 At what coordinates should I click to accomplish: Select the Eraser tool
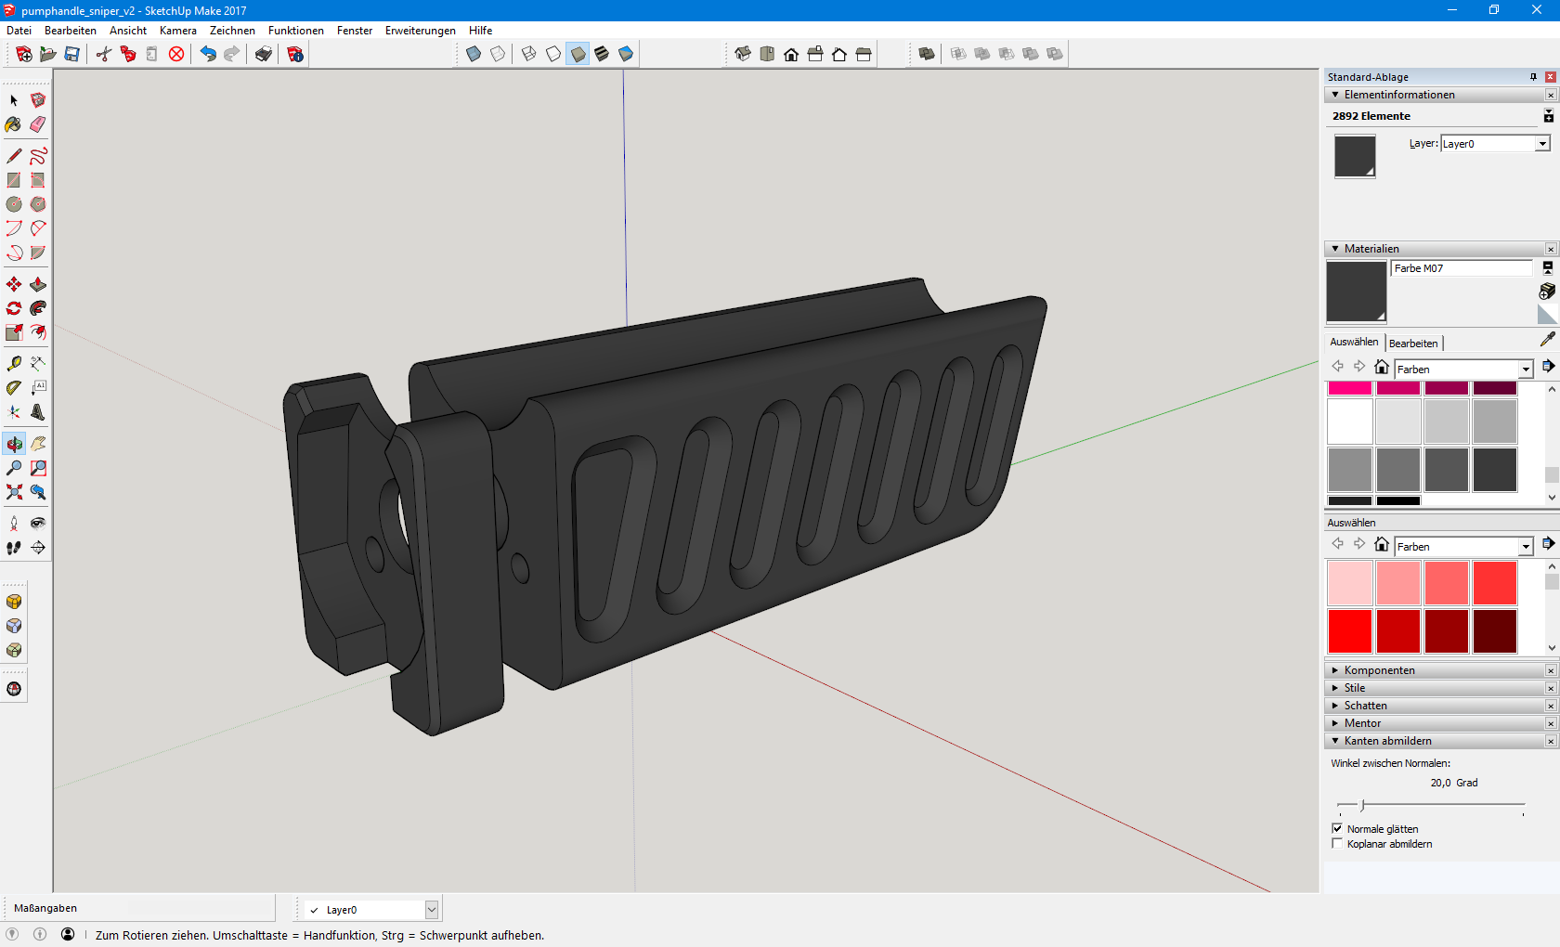[x=38, y=124]
